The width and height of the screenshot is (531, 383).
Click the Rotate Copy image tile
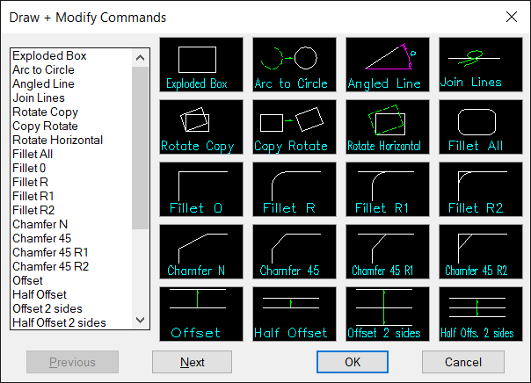[201, 126]
